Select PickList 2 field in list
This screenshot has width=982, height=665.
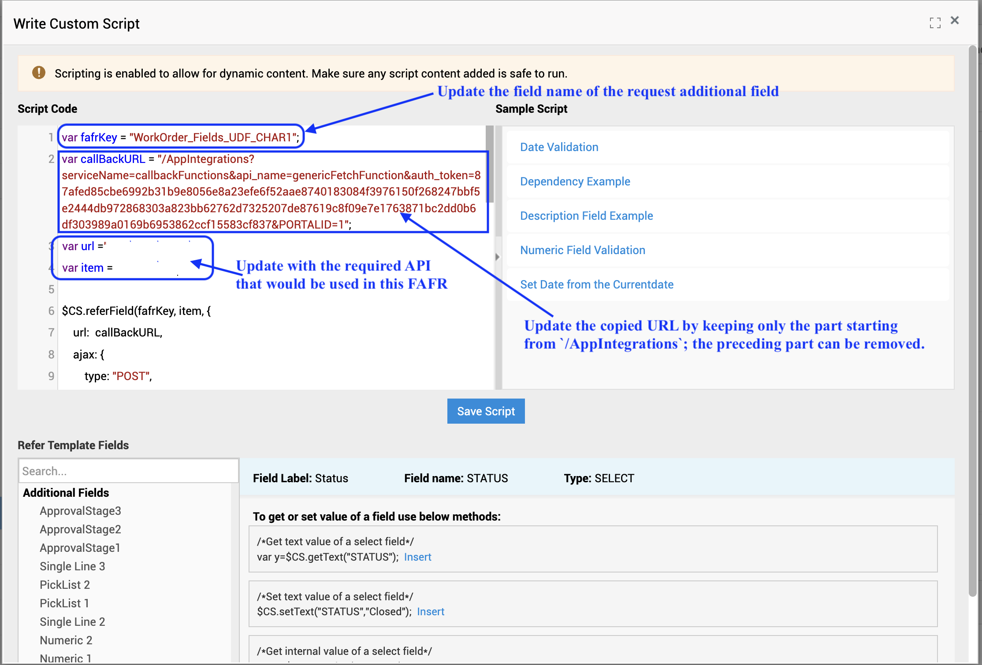[x=65, y=585]
